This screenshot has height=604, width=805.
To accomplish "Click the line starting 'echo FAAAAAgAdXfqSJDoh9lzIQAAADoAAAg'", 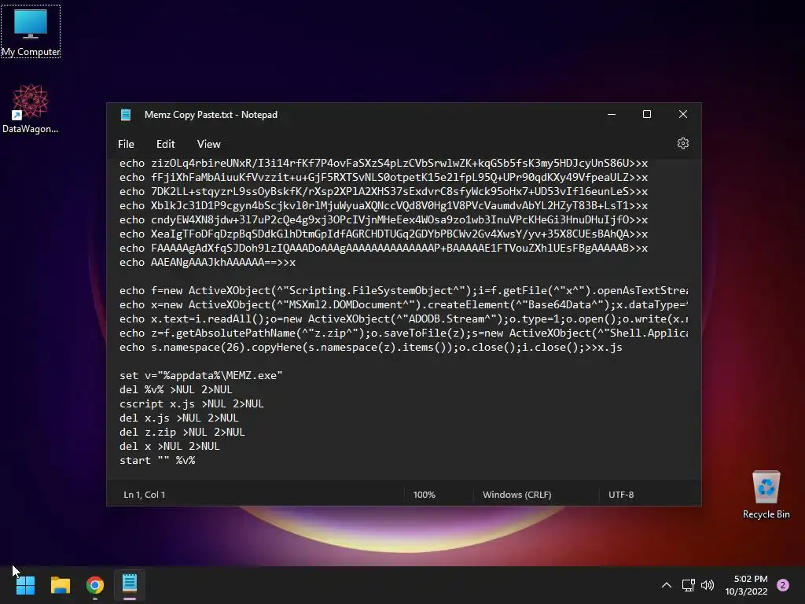I will [x=384, y=248].
